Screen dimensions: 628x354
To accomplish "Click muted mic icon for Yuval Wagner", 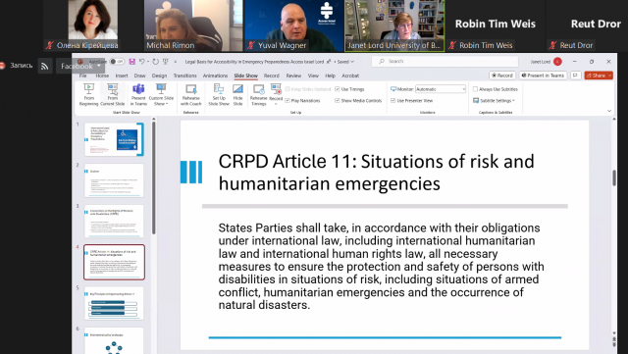I will 251,45.
